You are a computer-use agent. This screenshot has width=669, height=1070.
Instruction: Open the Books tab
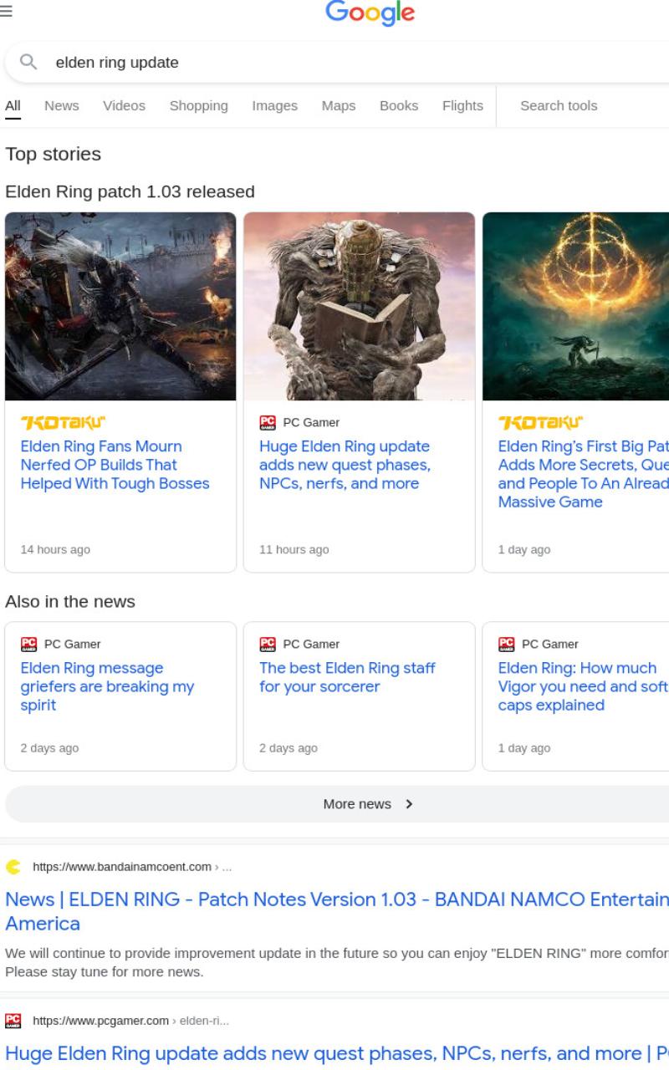coord(399,105)
